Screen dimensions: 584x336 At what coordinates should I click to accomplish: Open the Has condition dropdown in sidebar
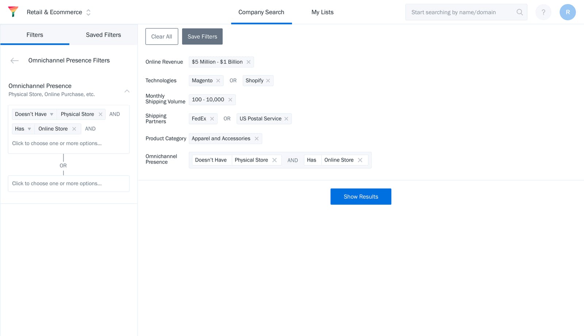coord(23,129)
